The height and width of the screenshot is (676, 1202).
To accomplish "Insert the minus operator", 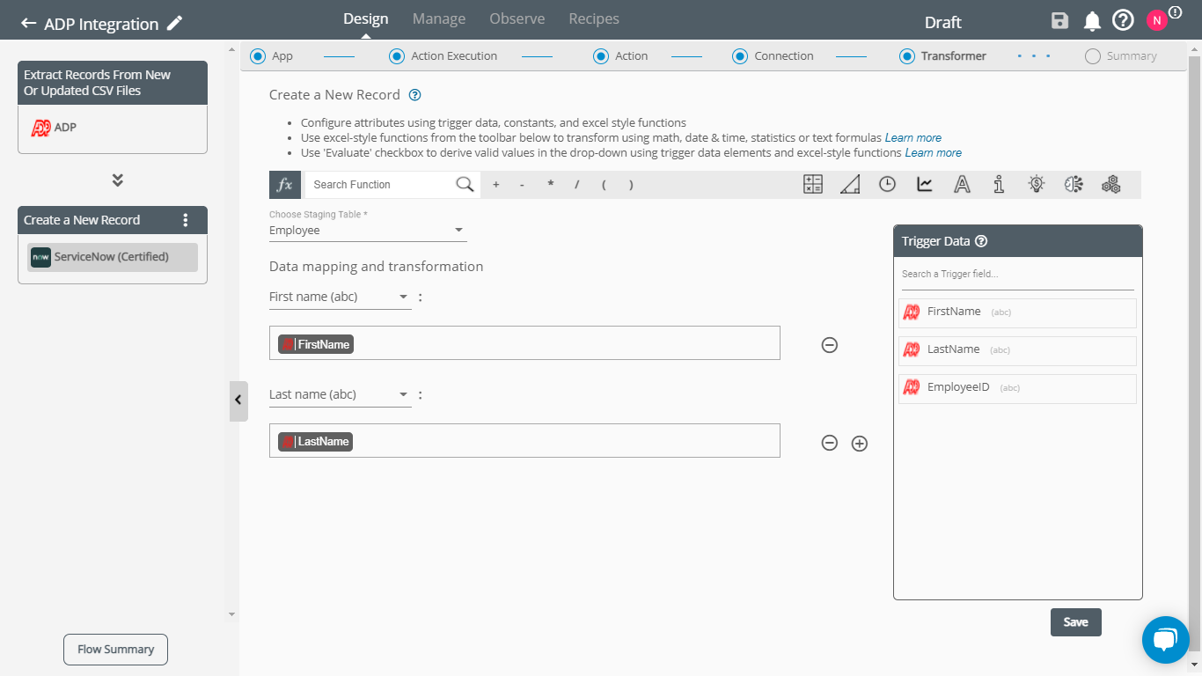I will coord(523,185).
